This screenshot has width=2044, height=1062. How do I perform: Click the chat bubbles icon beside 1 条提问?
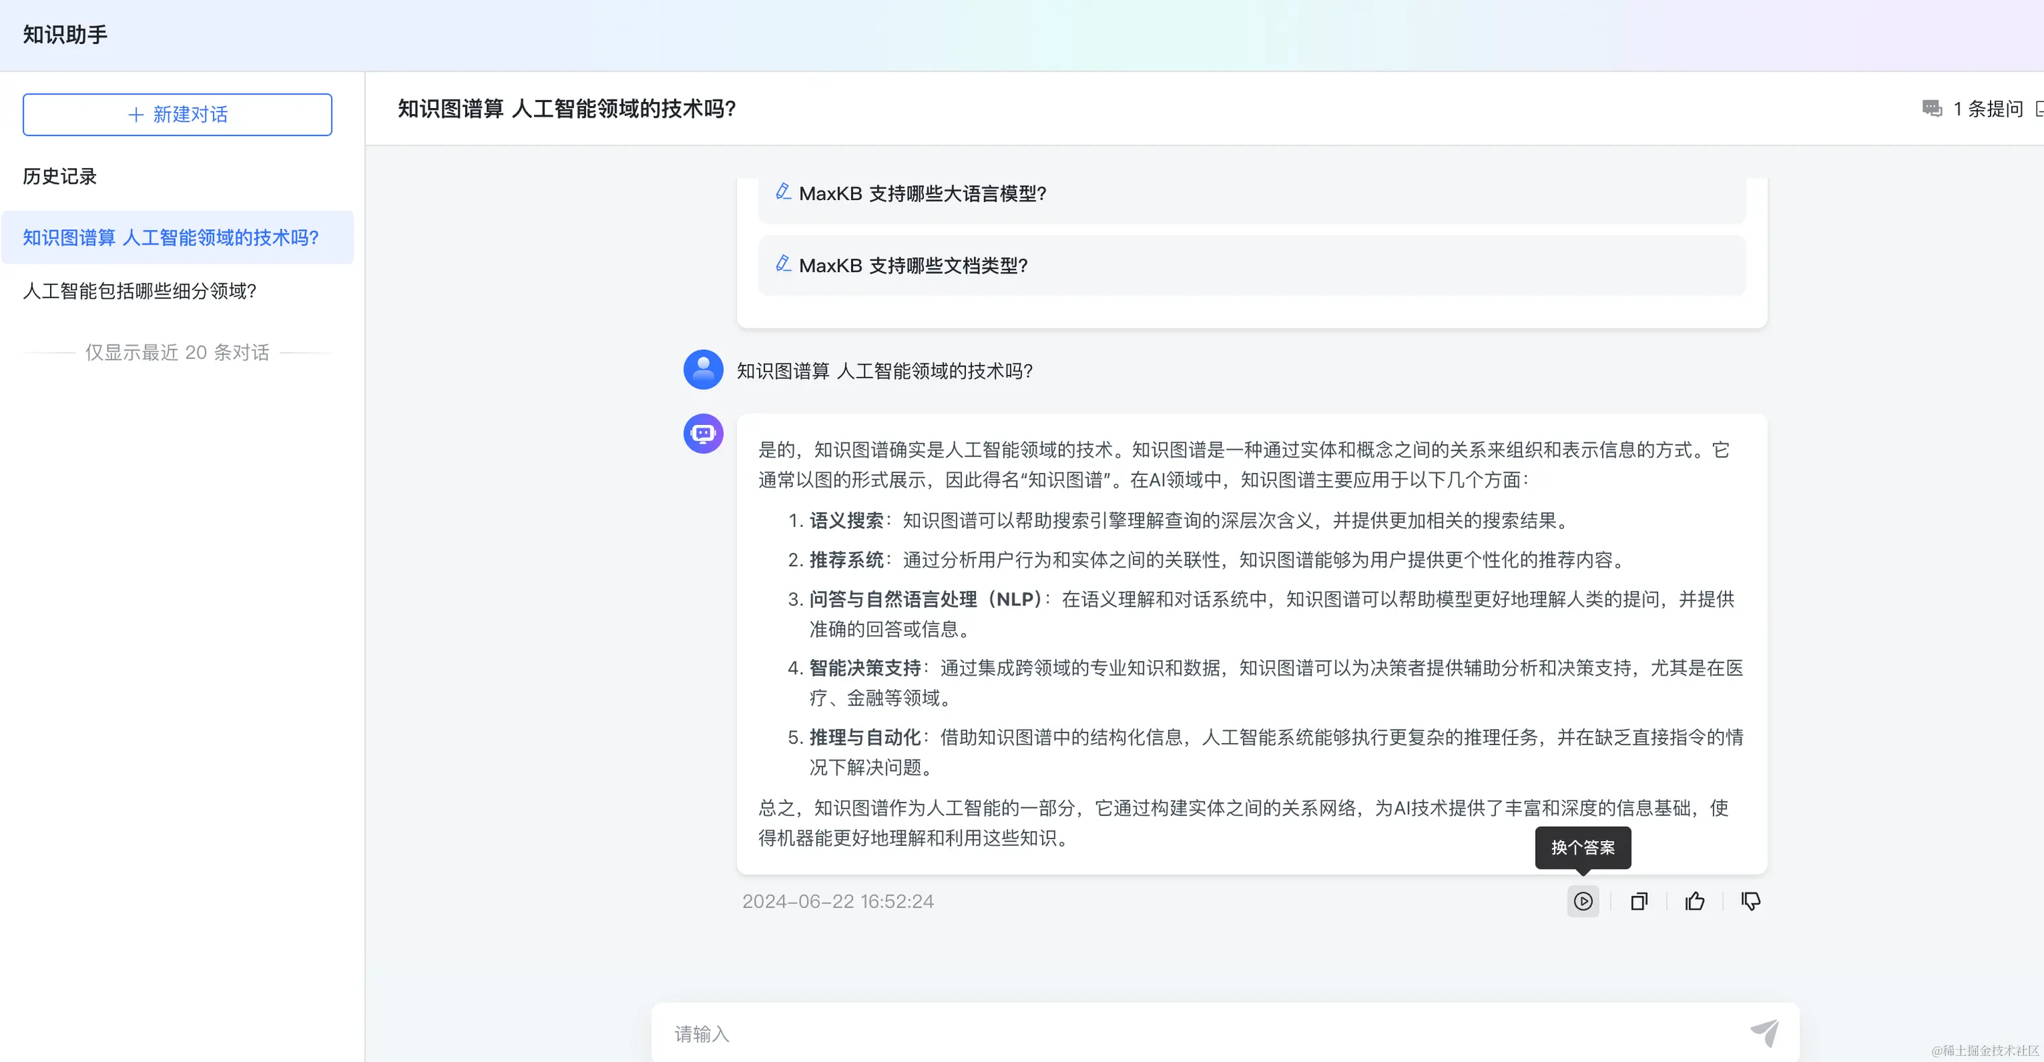click(1931, 109)
